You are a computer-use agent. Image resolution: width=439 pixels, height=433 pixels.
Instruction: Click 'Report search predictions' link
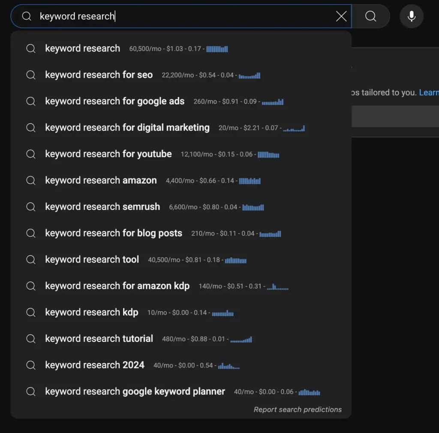point(298,409)
